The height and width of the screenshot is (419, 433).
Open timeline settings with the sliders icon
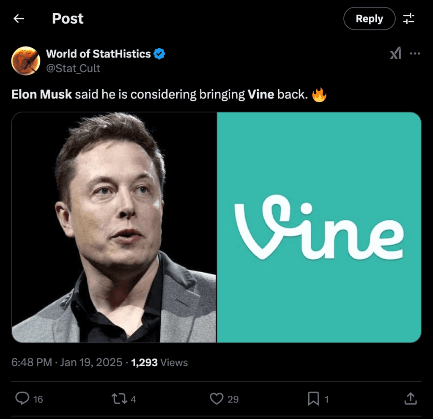[x=409, y=19]
